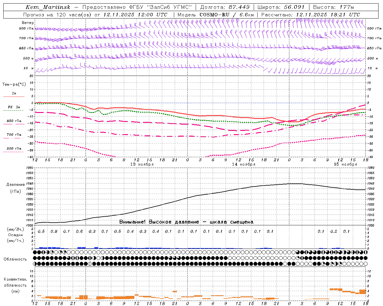Click the '(км)' unit label for convective cloudiness
383x306 pixels.
tap(15, 291)
